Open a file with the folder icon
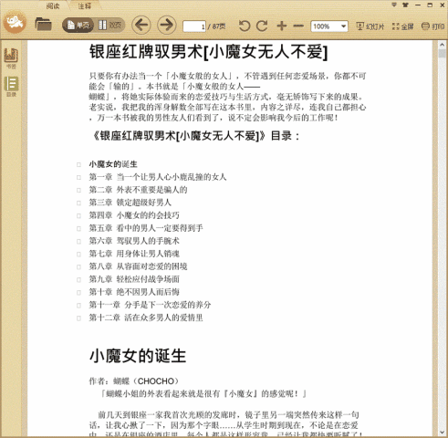 click(x=43, y=25)
